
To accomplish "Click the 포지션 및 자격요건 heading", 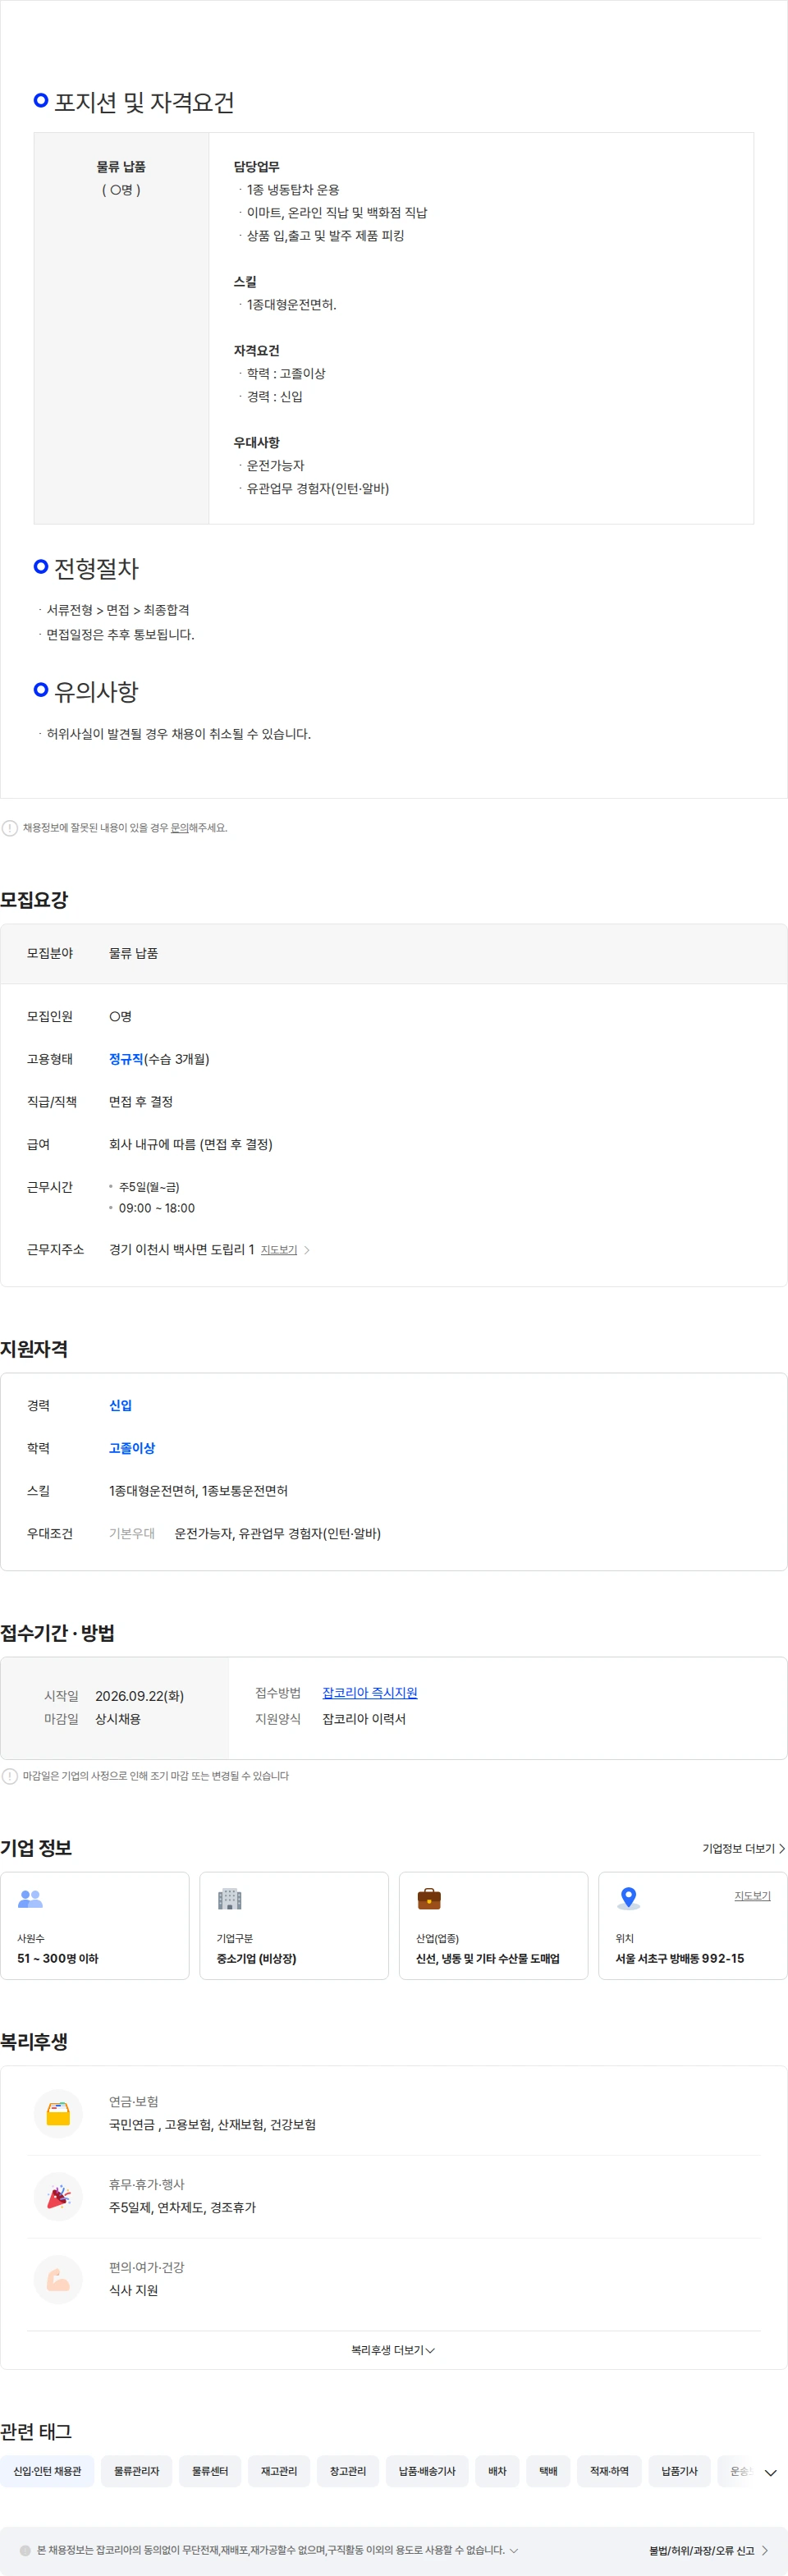I will [144, 102].
